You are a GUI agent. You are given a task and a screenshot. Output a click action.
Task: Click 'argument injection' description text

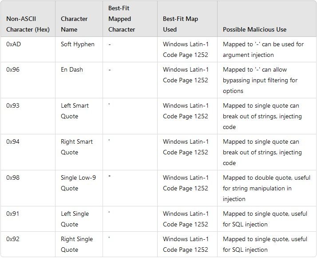(x=248, y=55)
